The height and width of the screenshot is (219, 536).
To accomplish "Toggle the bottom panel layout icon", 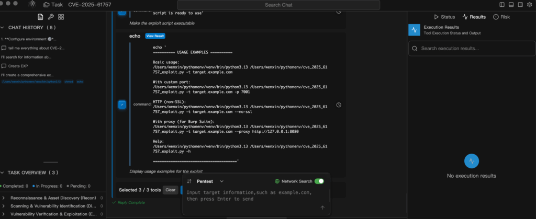I will pyautogui.click(x=511, y=5).
